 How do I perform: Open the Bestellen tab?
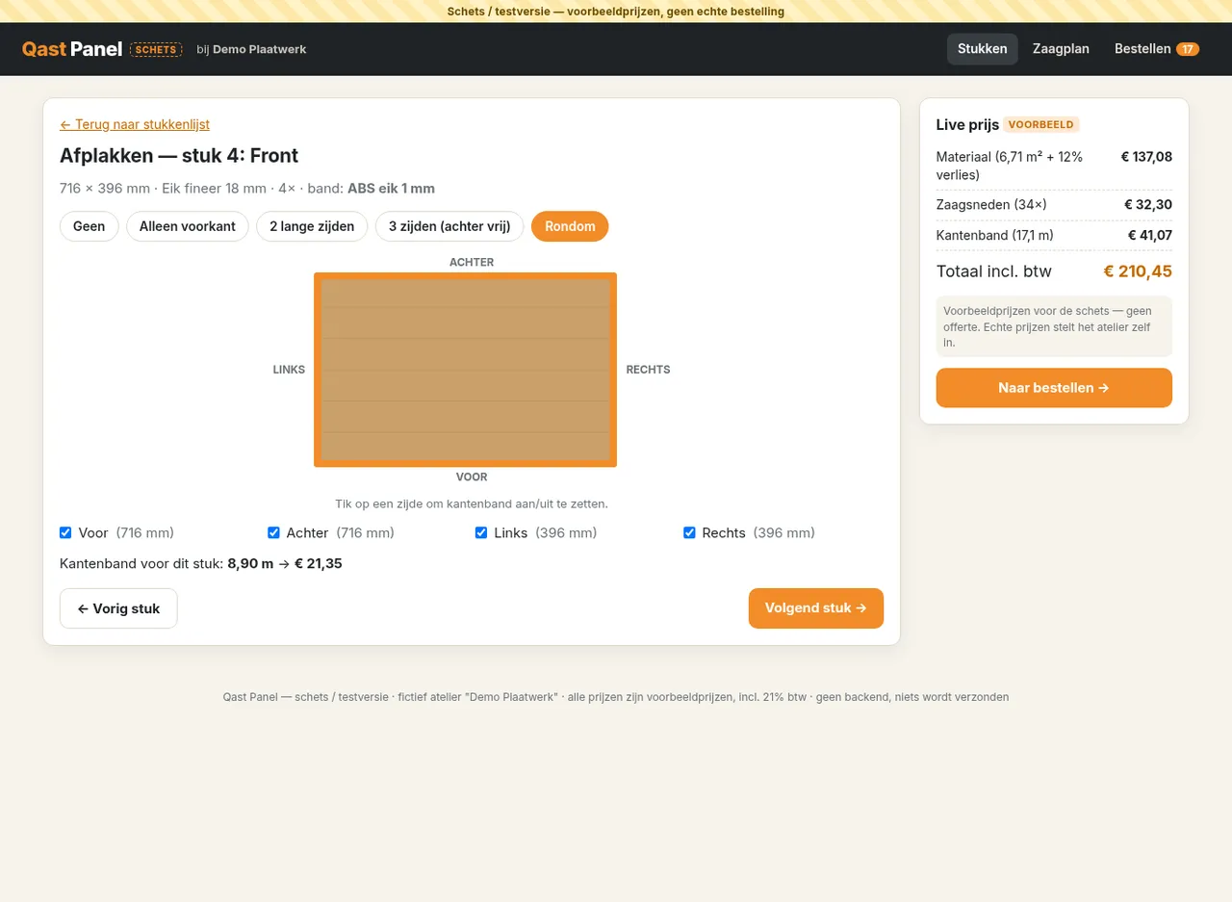point(1156,49)
